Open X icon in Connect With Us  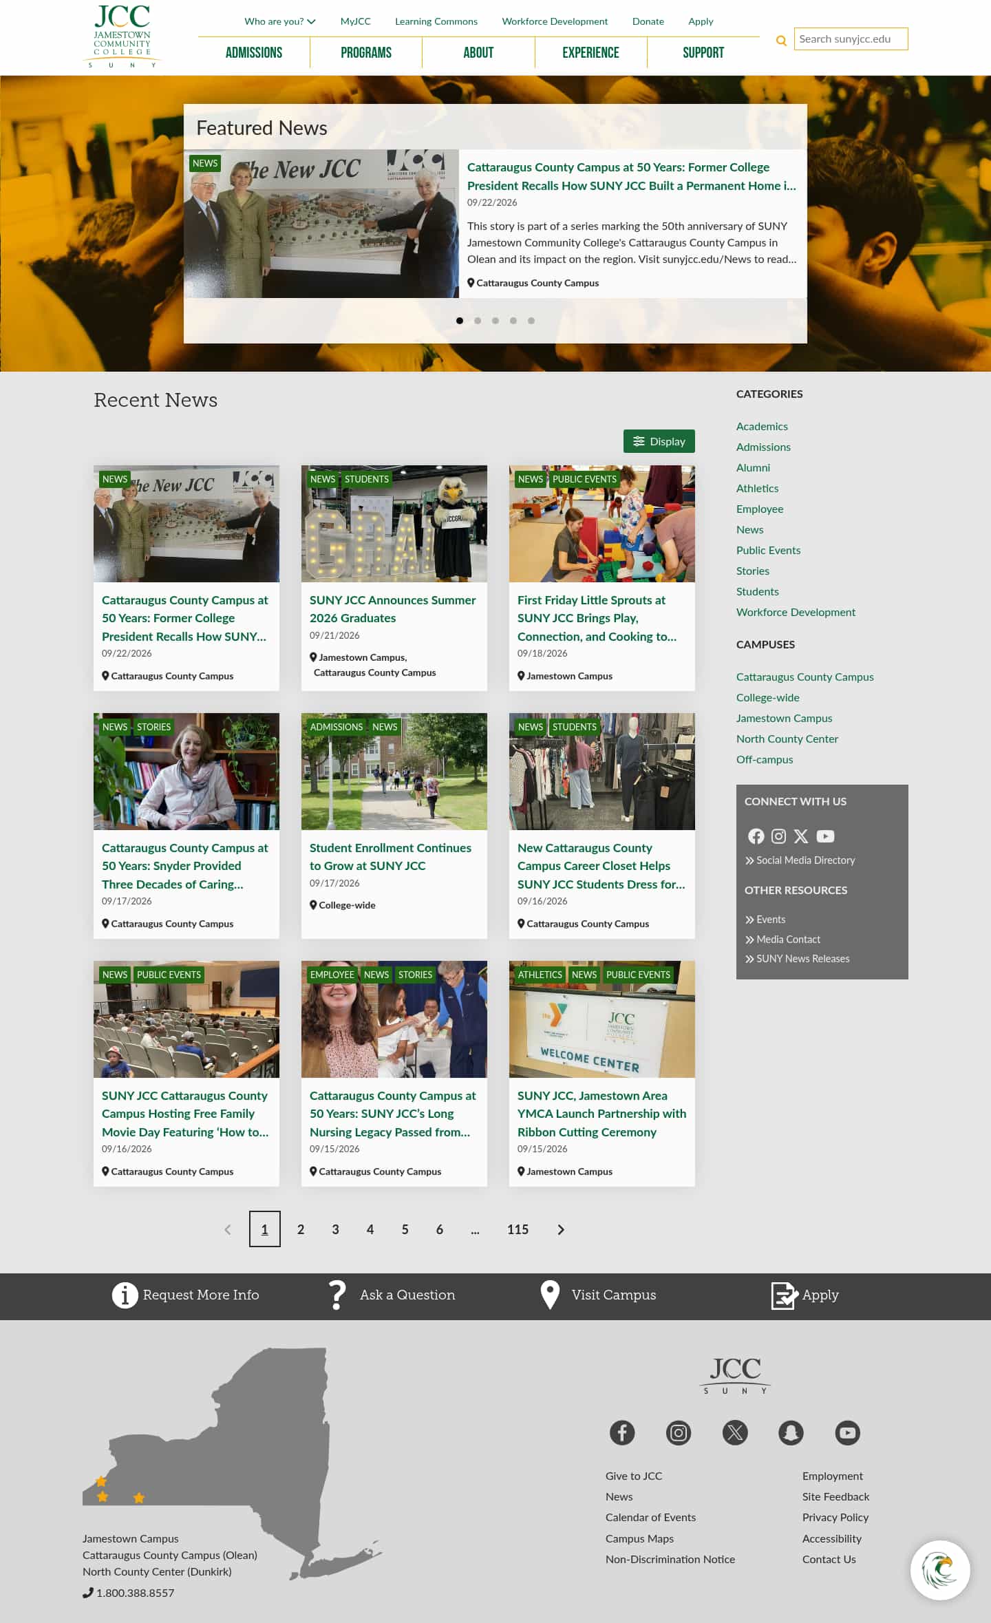pyautogui.click(x=801, y=836)
